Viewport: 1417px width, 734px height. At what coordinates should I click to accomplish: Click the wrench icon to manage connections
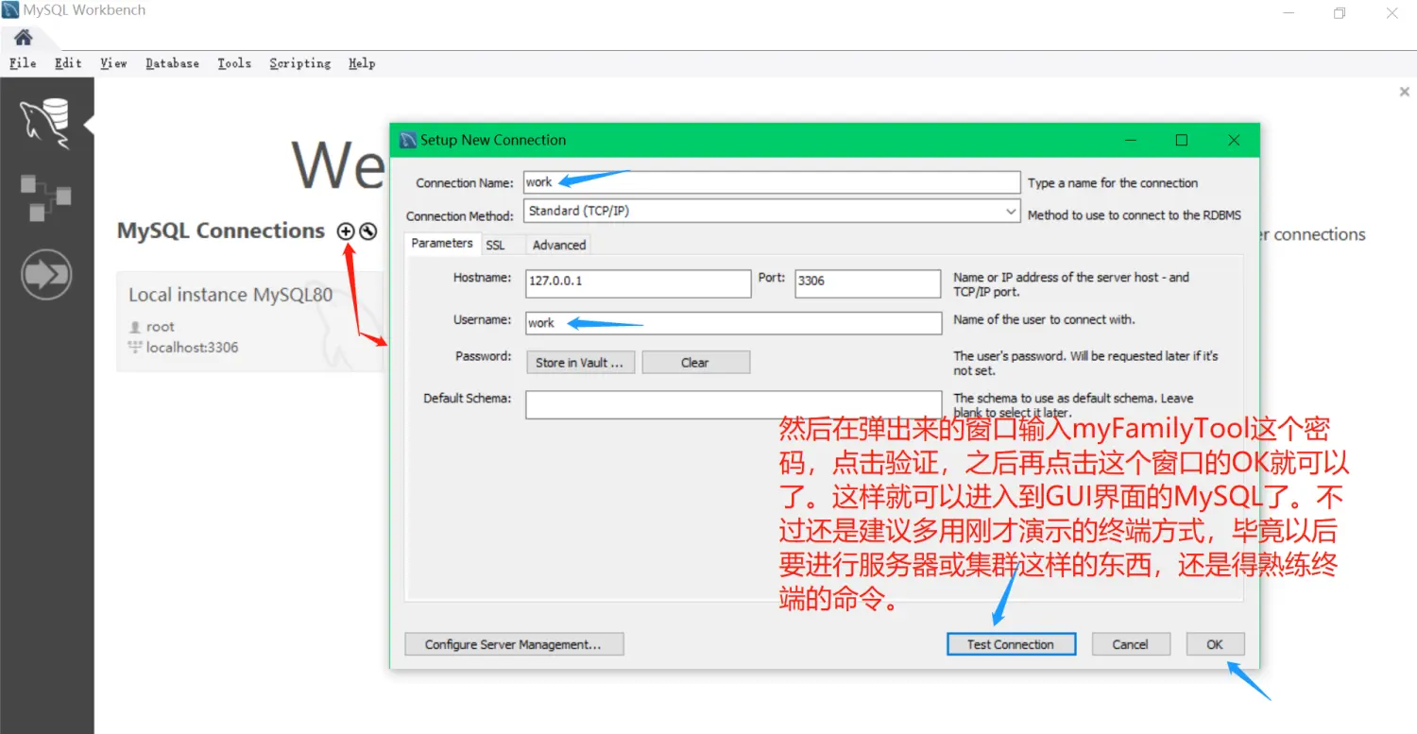click(x=368, y=230)
